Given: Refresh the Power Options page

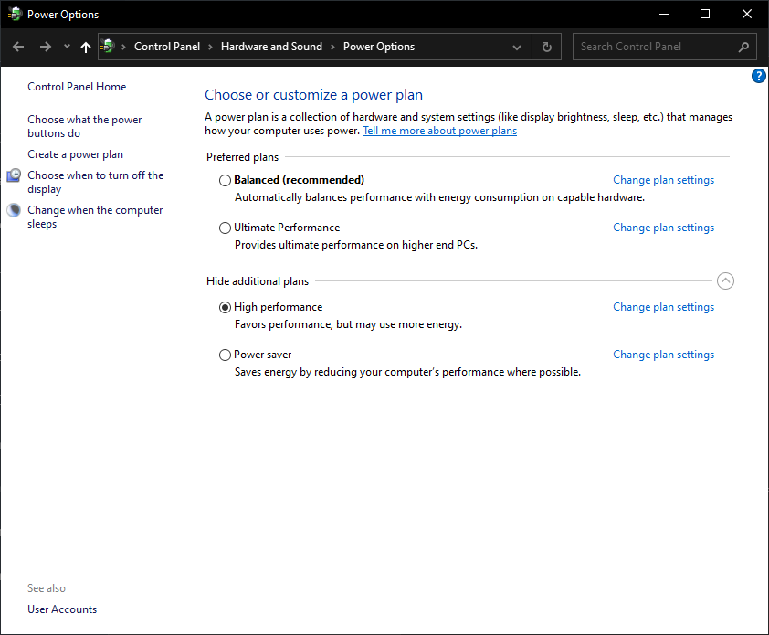Looking at the screenshot, I should 547,47.
